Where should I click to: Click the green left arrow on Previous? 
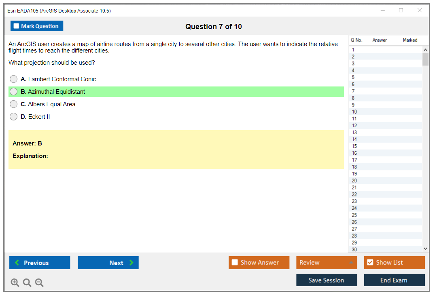coord(17,263)
